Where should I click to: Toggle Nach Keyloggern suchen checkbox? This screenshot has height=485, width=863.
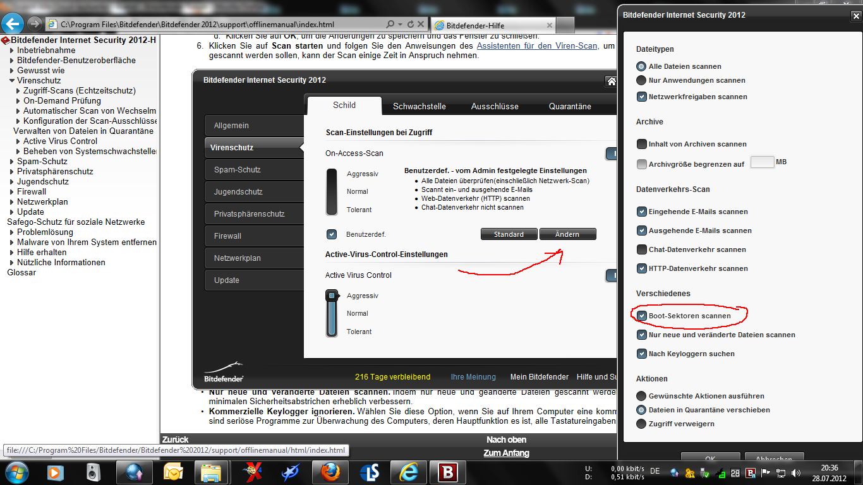pyautogui.click(x=642, y=354)
